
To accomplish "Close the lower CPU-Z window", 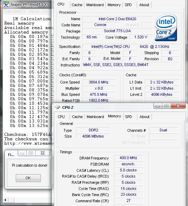I will click(x=178, y=106).
